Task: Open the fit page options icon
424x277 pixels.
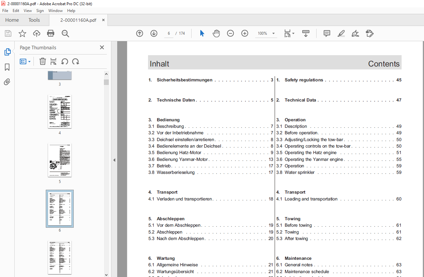Action: tap(289, 33)
